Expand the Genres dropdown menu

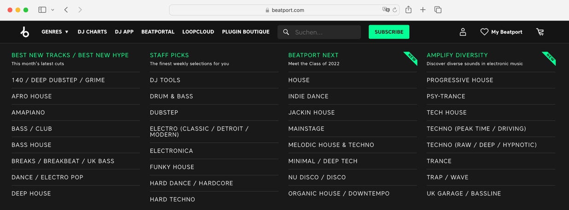[x=55, y=32]
